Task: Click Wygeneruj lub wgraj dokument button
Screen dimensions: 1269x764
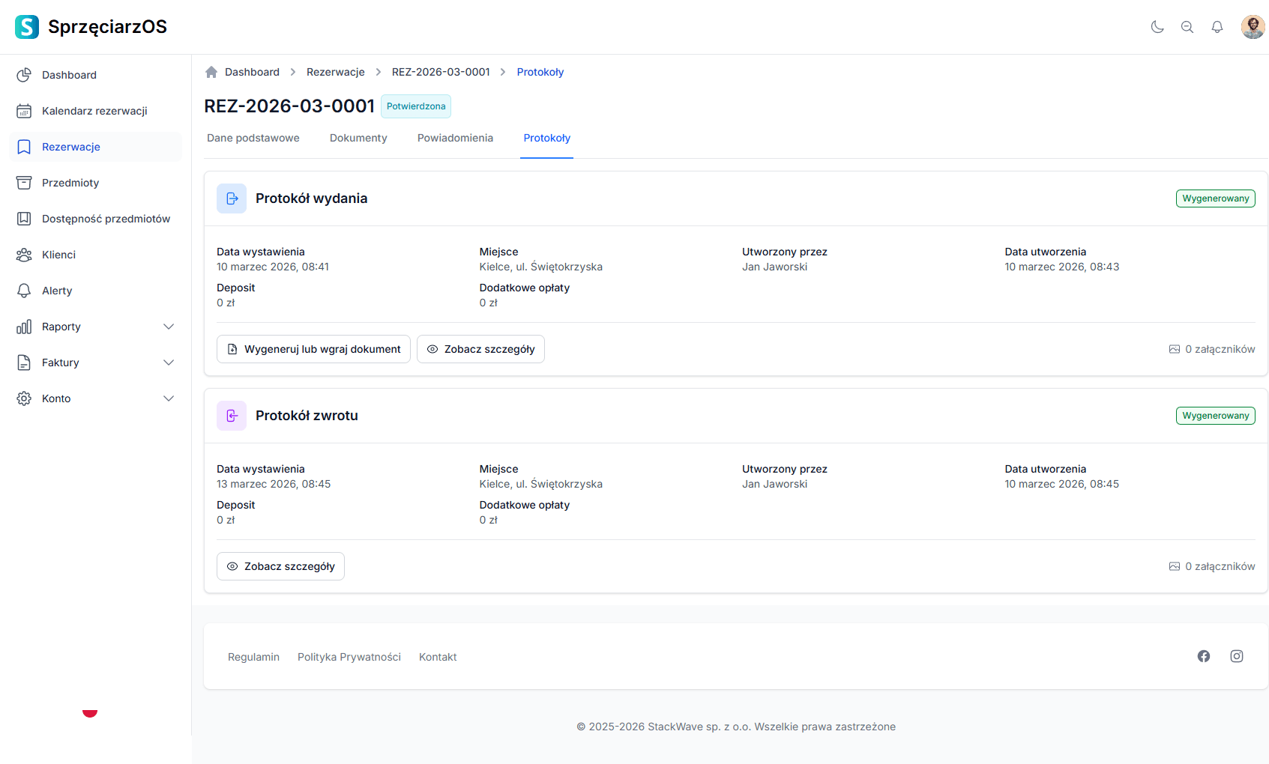Action: (x=313, y=349)
